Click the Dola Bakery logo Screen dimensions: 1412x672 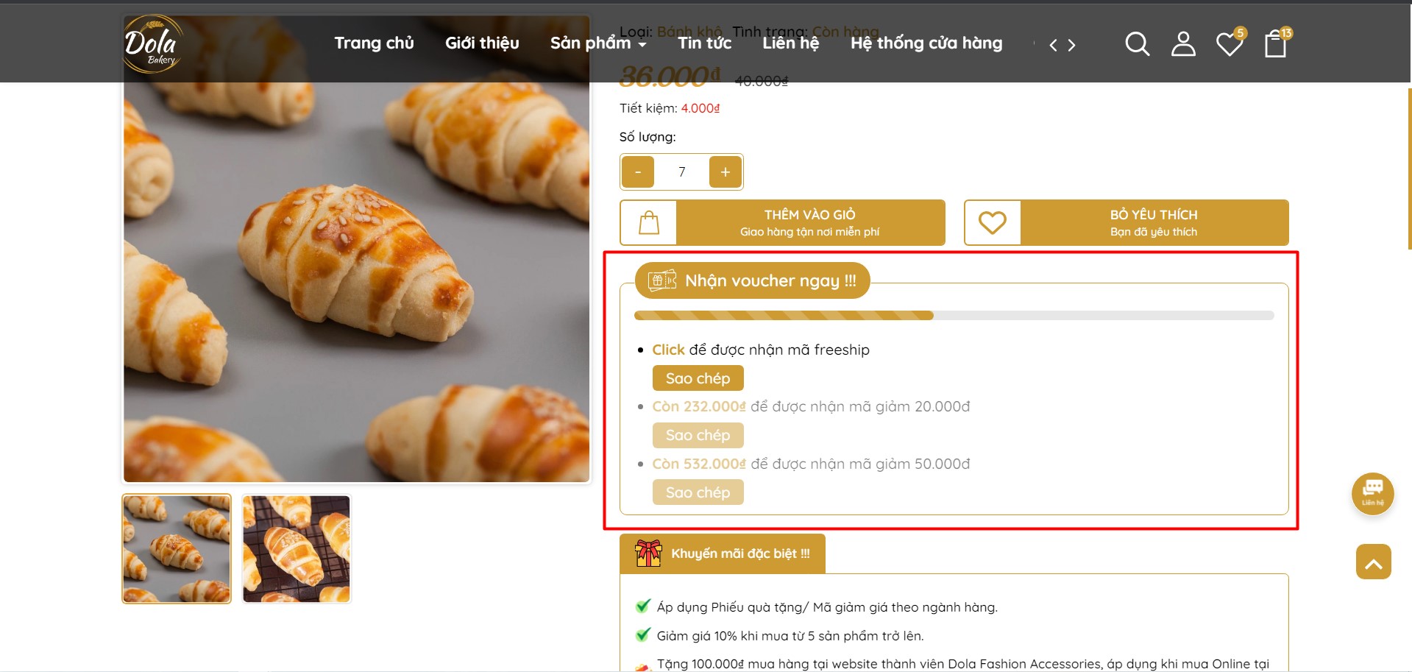pyautogui.click(x=152, y=44)
